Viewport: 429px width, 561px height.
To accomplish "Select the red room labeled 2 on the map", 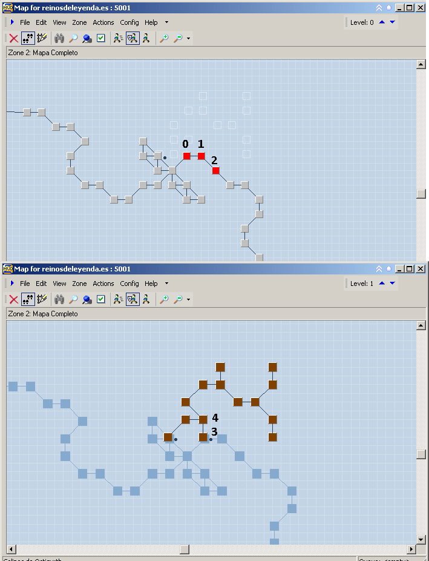I will point(216,171).
